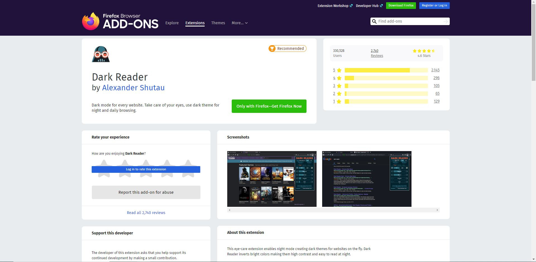Click the Dark Reader title text
Image resolution: width=536 pixels, height=262 pixels.
[x=120, y=77]
